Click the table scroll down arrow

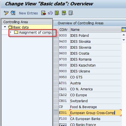124,40
